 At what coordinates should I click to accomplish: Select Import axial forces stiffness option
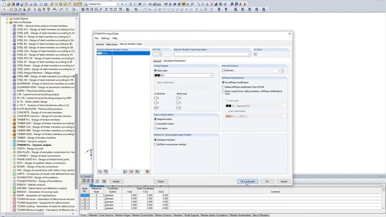pos(223,92)
